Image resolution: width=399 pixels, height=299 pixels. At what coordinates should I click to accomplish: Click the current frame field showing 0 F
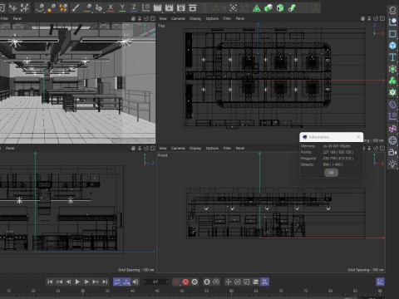point(155,282)
